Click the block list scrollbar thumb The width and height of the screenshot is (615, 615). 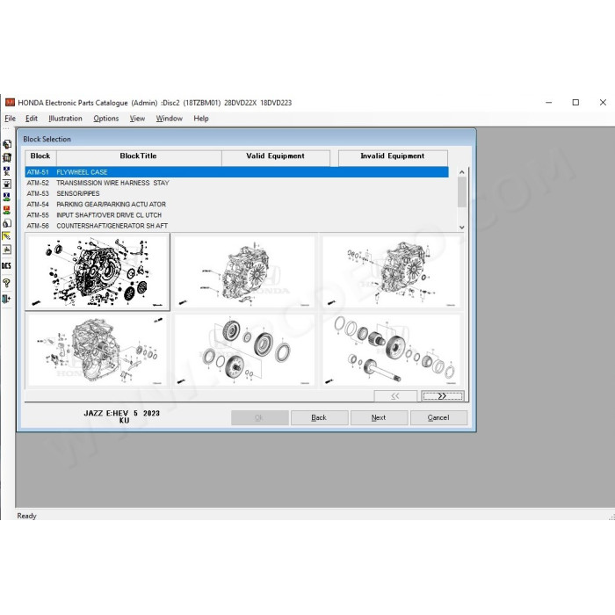pos(461,192)
